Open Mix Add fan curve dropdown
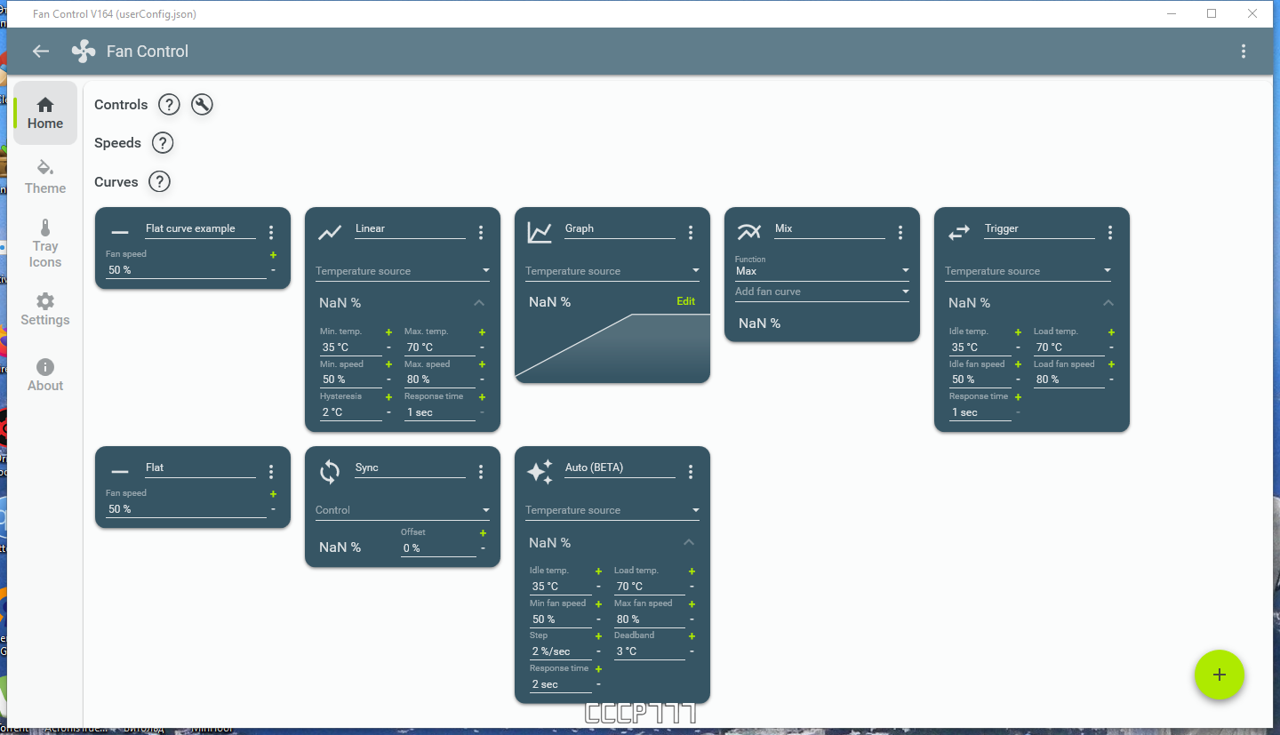1280x735 pixels. pyautogui.click(x=822, y=292)
